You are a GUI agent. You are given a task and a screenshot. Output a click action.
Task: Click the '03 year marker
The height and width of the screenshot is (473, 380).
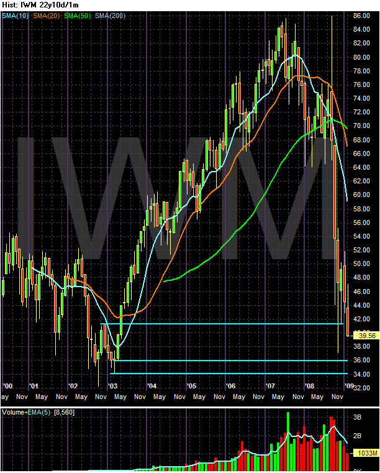click(113, 386)
